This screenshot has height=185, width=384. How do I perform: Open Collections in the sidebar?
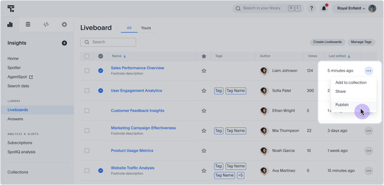point(18,172)
